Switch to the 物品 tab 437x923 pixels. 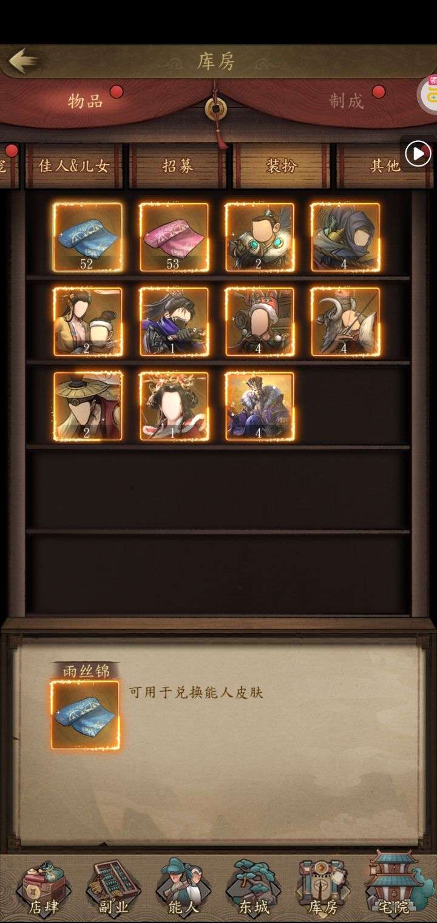coord(86,101)
